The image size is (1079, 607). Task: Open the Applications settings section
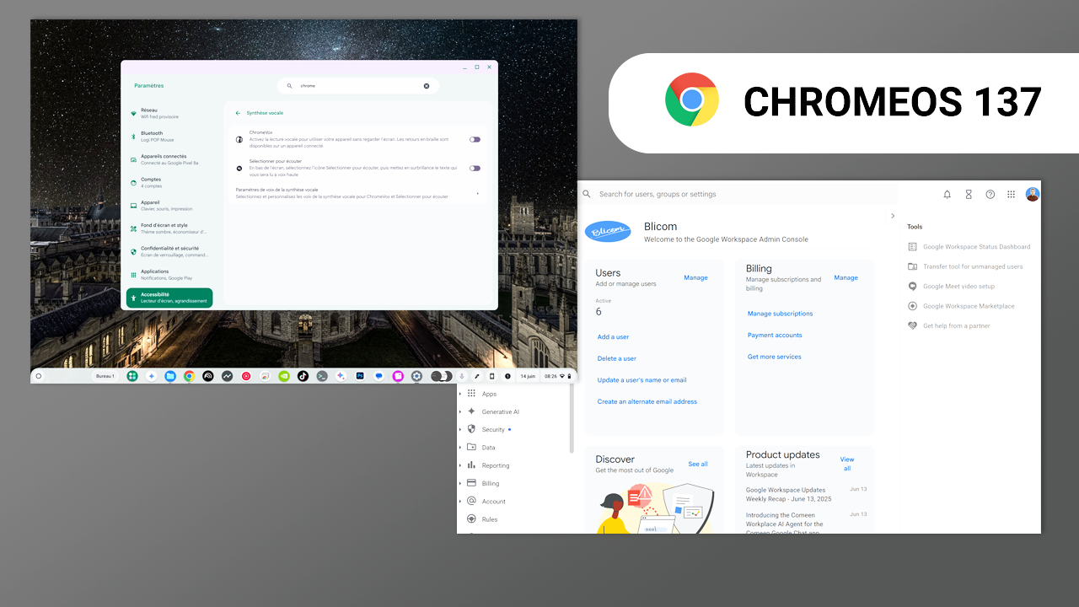[x=169, y=275]
